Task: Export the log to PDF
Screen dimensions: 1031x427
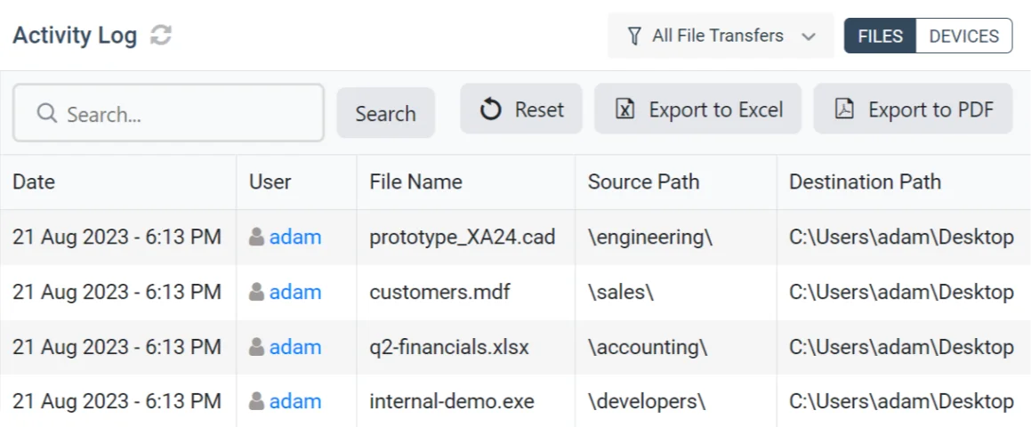Action: click(x=913, y=109)
